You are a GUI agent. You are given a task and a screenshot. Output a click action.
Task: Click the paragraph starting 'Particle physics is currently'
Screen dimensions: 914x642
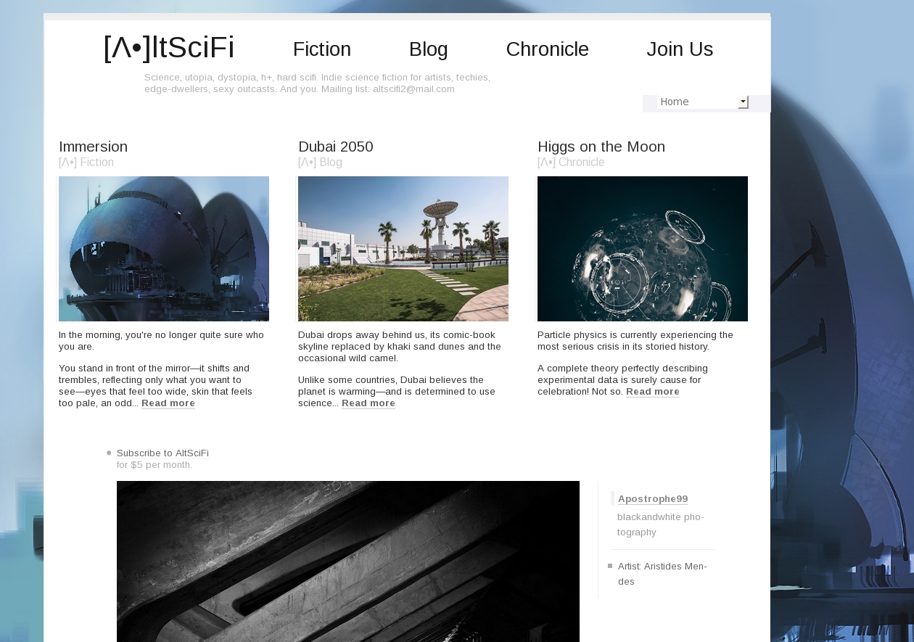pos(635,341)
